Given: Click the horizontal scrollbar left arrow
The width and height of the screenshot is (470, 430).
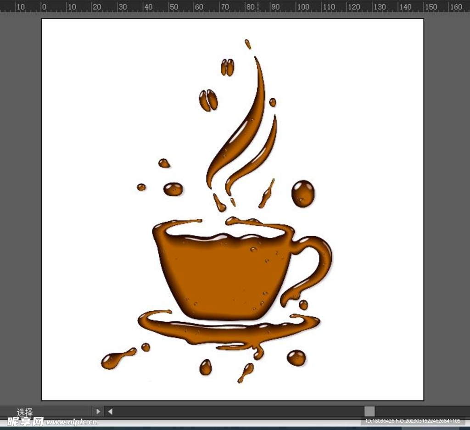Looking at the screenshot, I should coord(110,411).
